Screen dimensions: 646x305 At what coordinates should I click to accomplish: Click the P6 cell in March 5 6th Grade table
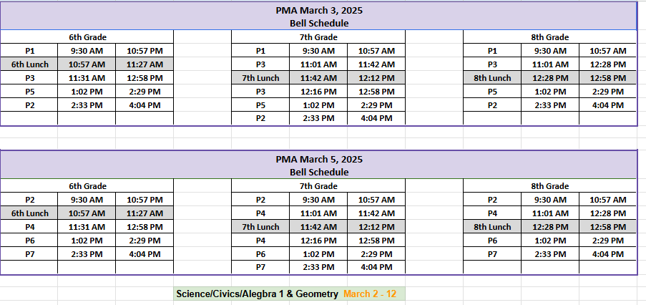pyautogui.click(x=29, y=241)
